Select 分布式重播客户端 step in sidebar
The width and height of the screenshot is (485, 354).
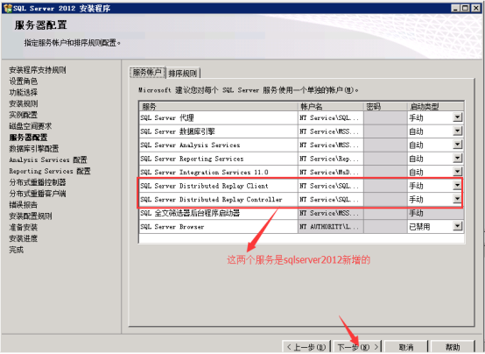(38, 194)
